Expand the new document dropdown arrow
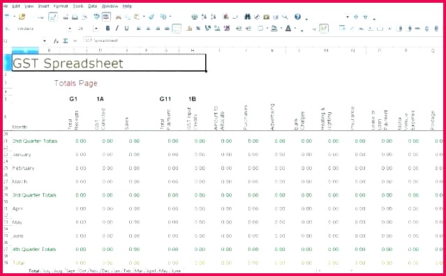The height and width of the screenshot is (276, 446). tap(15, 17)
